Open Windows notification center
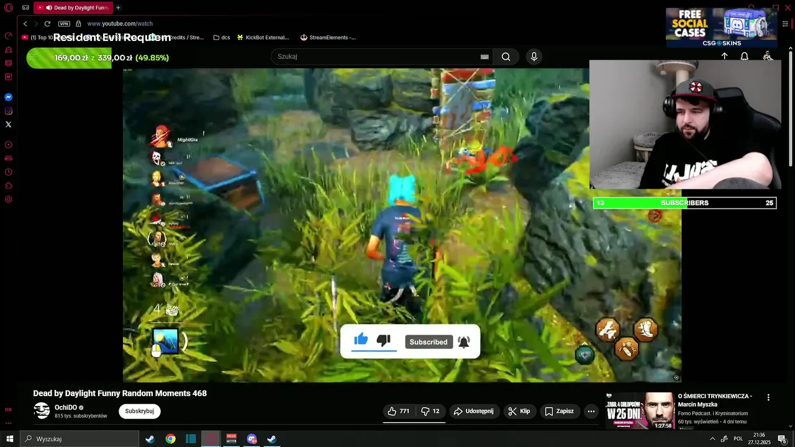 point(782,439)
